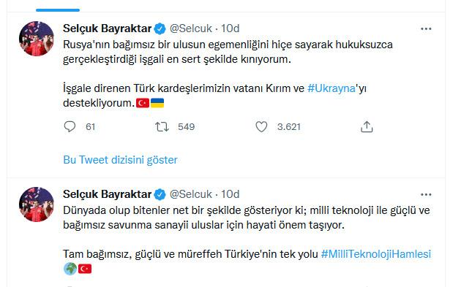Open profile picture on first tweet
The image size is (461, 287).
click(x=37, y=39)
